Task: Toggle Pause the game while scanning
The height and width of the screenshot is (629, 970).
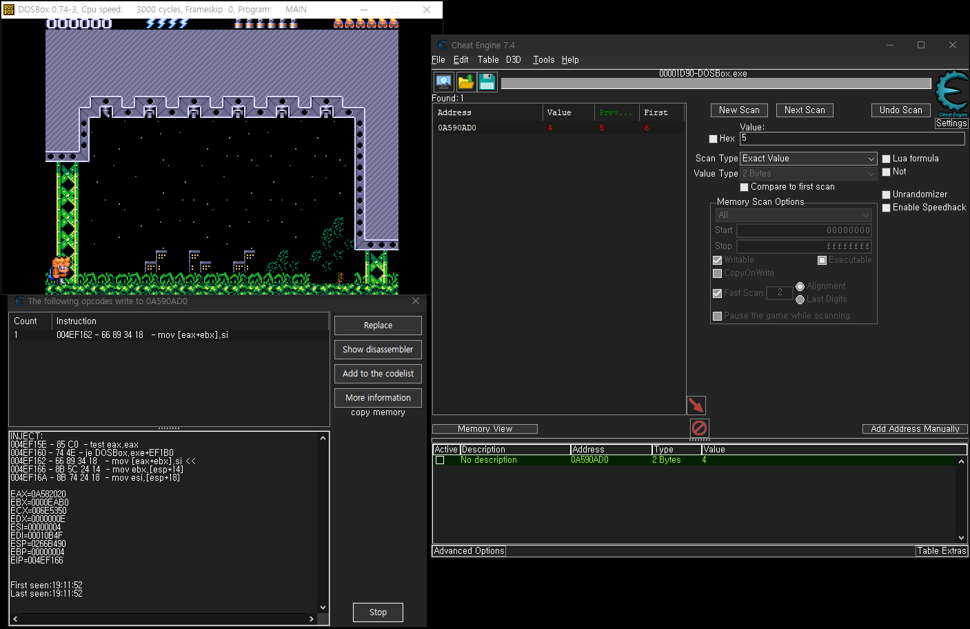Action: click(717, 316)
